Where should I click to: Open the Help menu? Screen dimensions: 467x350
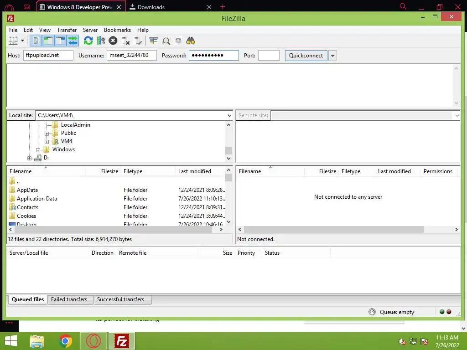(143, 30)
